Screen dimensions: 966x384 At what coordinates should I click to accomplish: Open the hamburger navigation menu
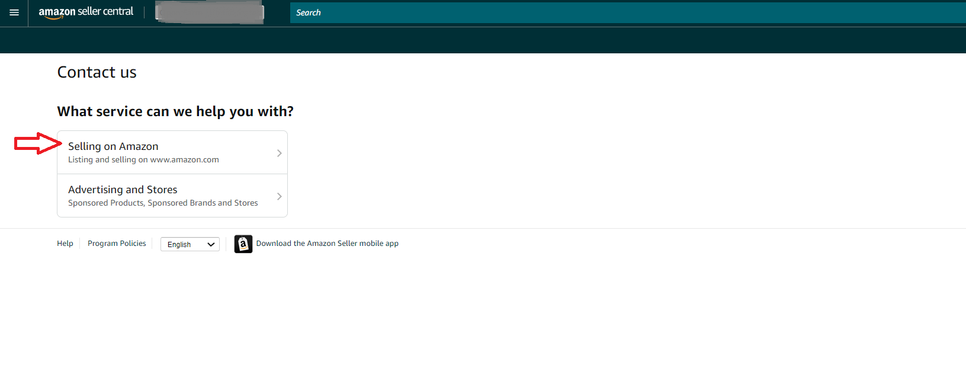click(x=14, y=12)
